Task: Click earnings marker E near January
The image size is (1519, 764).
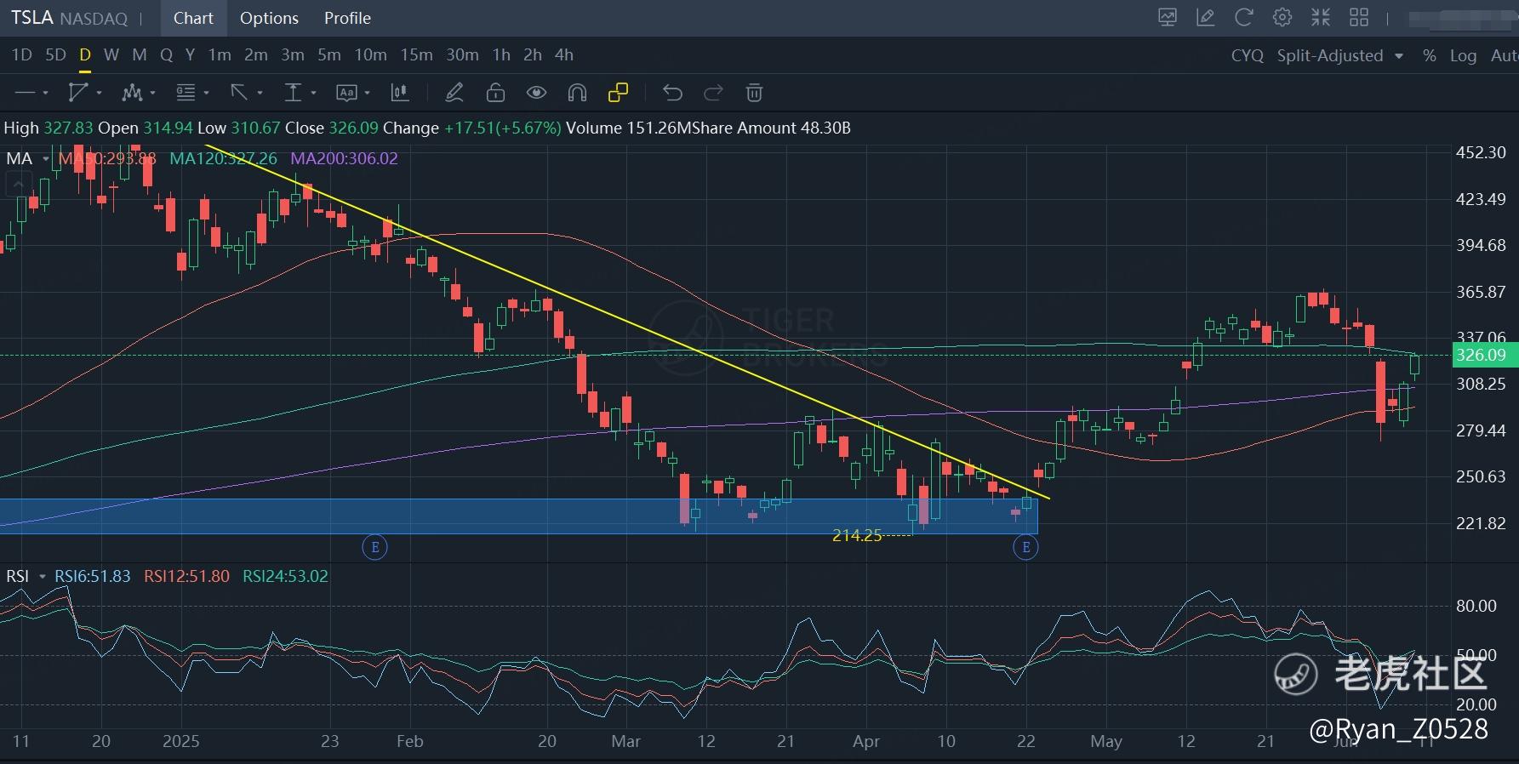Action: pos(375,547)
